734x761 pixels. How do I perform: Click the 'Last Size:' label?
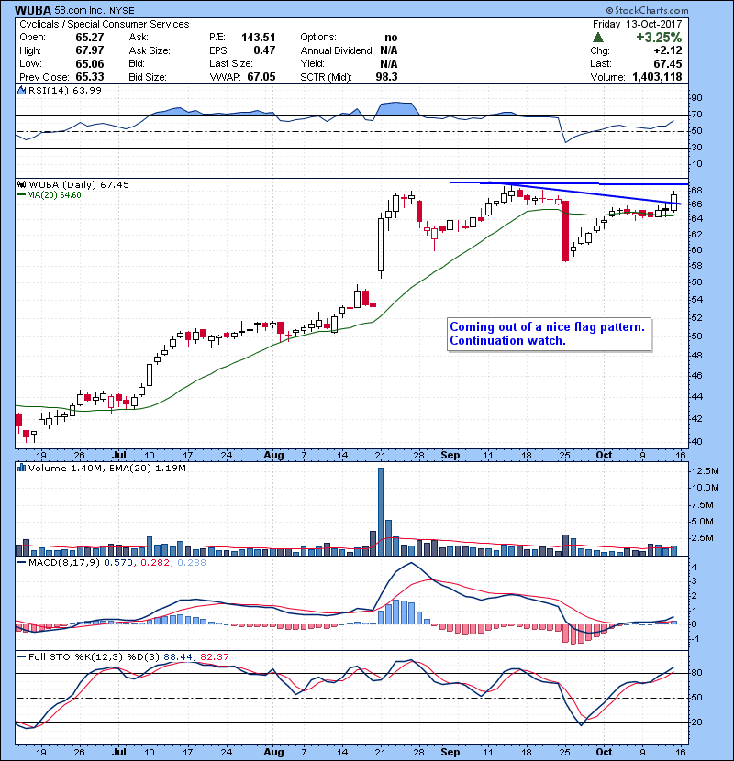click(x=231, y=63)
